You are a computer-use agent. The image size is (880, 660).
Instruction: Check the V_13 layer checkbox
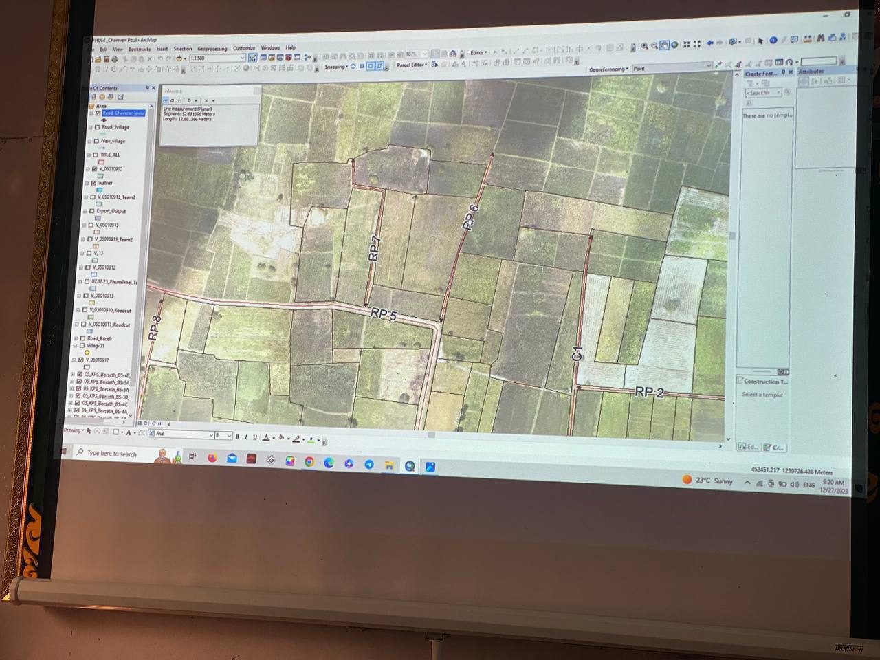89,253
